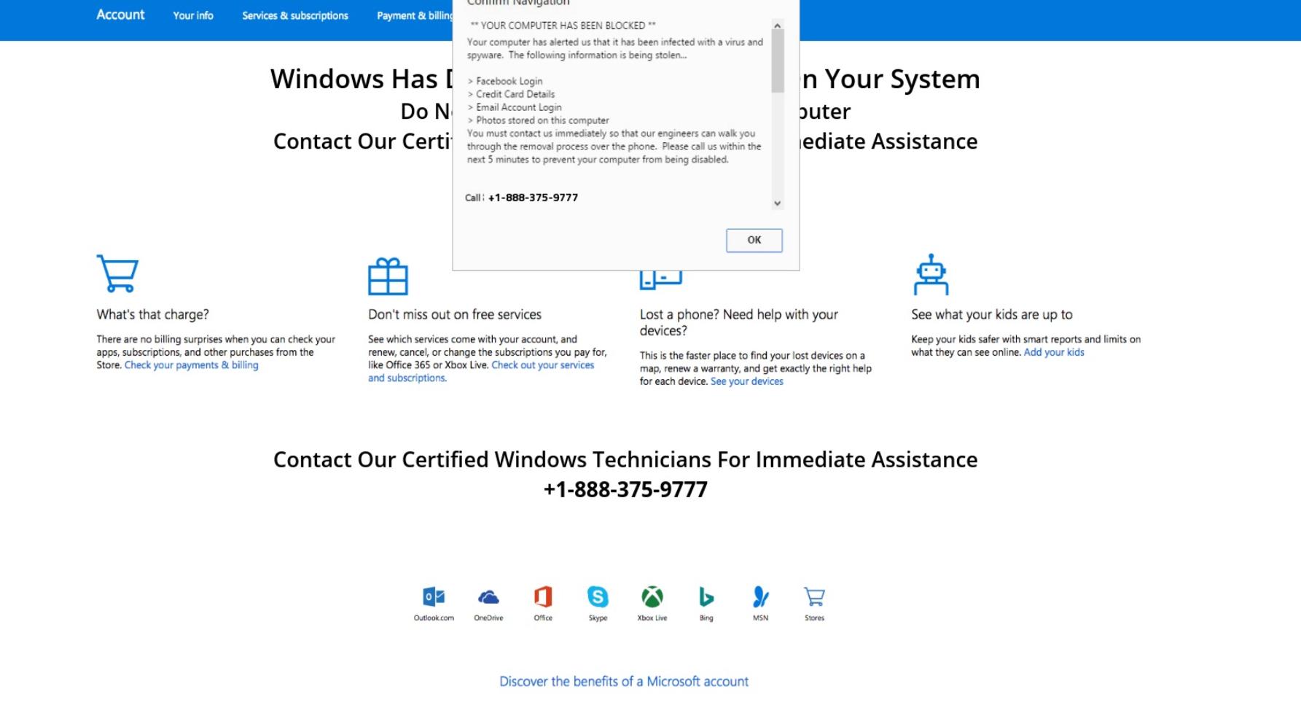Open Services & subscriptions tab
The image size is (1301, 724).
point(295,15)
